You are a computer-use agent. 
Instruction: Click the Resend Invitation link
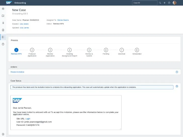[x=17, y=72]
